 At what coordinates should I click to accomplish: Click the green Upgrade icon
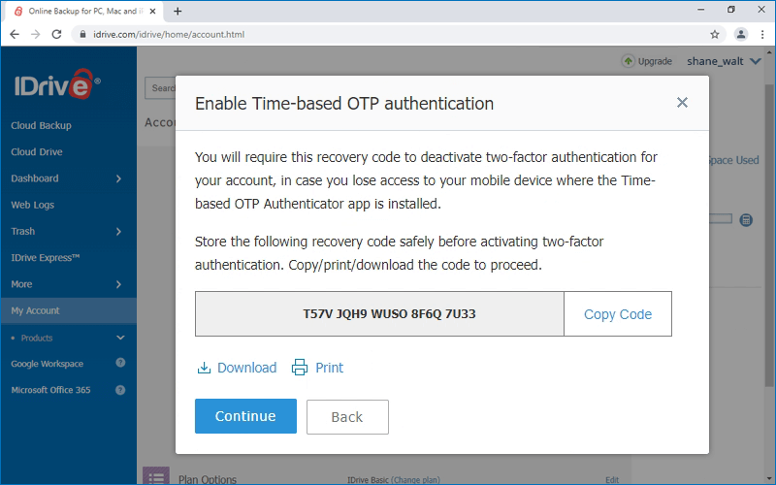click(x=628, y=61)
